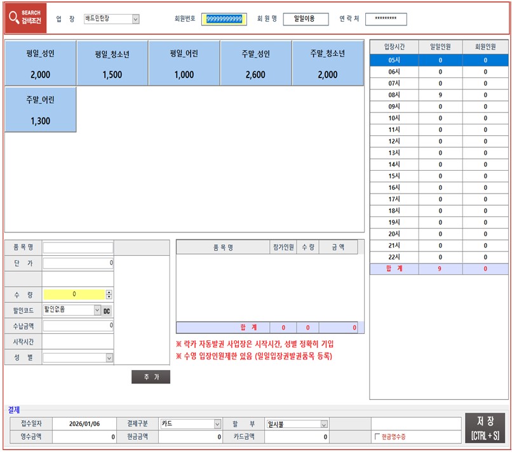This screenshot has height=452, width=512.
Task: Select the 평일_성인 2,000 ticket tile
Action: click(40, 63)
